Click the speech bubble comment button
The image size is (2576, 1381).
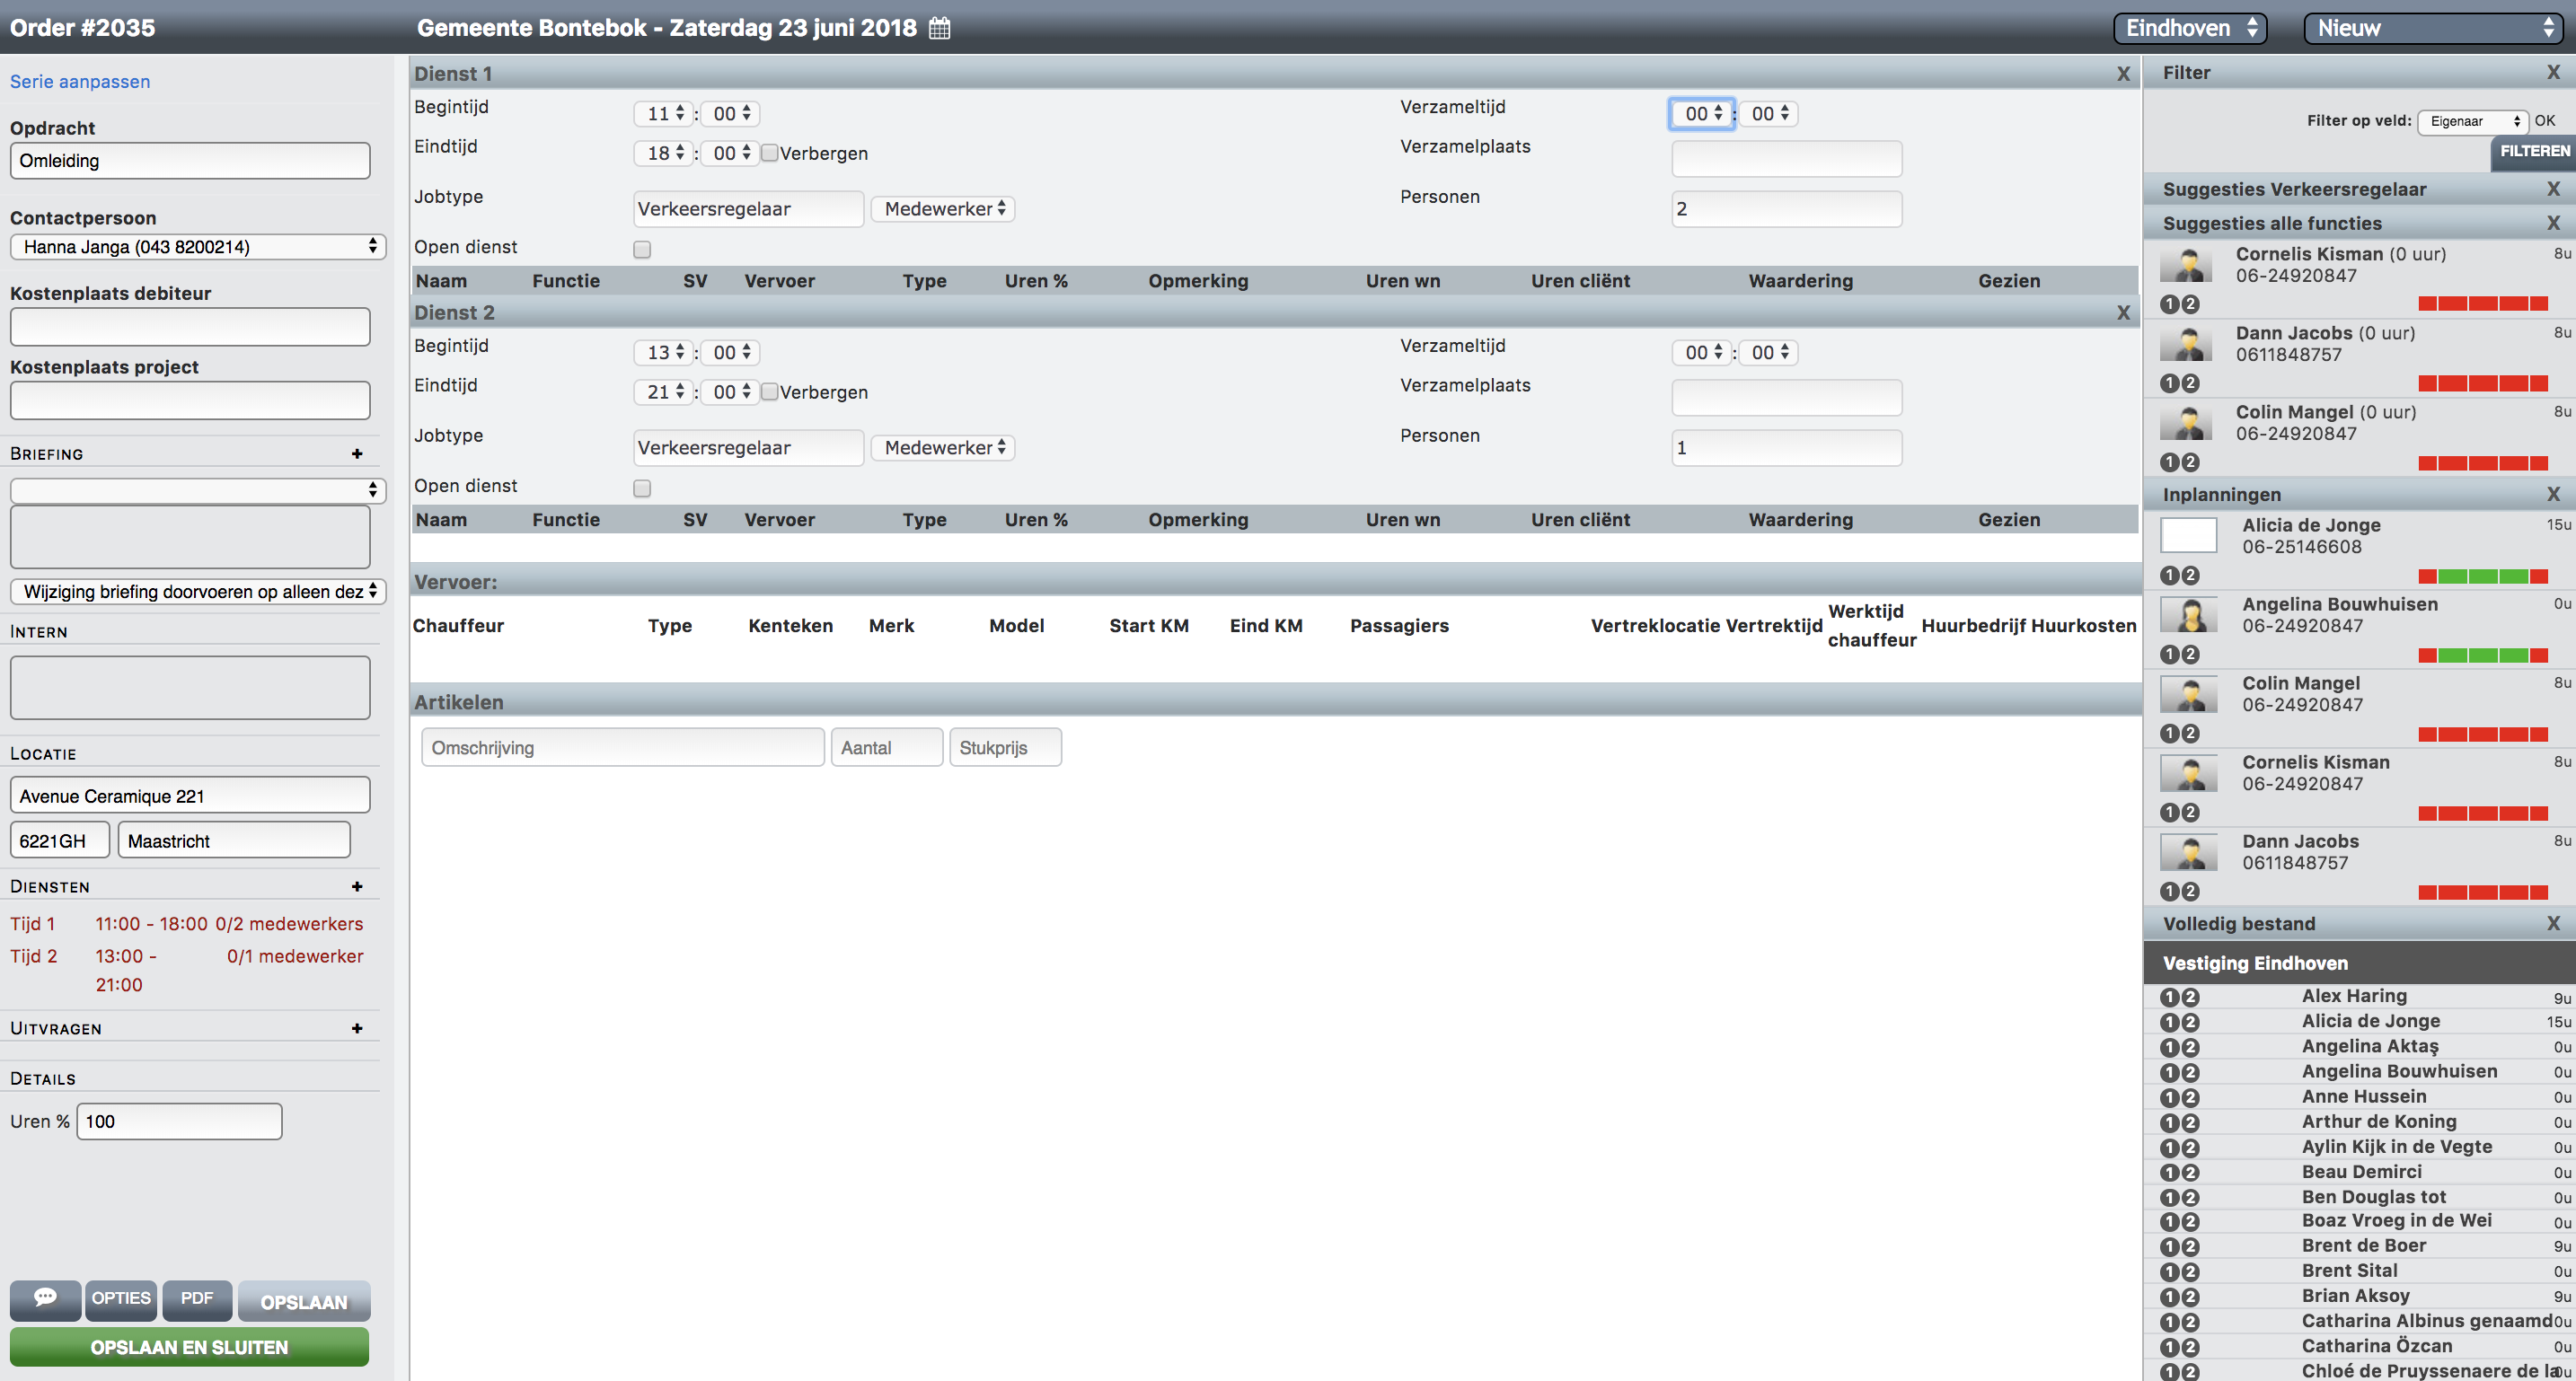[45, 1299]
